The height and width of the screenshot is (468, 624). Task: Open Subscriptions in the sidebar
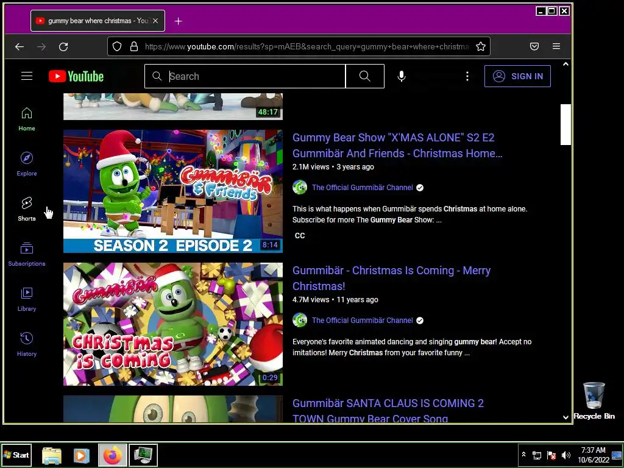click(x=27, y=254)
